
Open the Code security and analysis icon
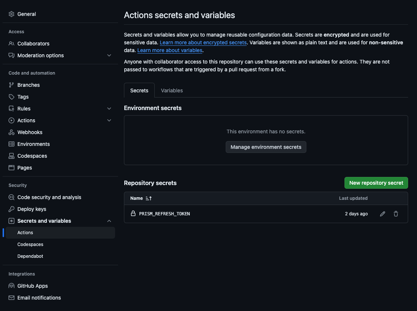click(x=11, y=197)
